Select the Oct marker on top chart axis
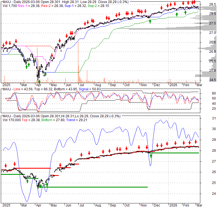This screenshot has height=207, width=217. (127, 84)
